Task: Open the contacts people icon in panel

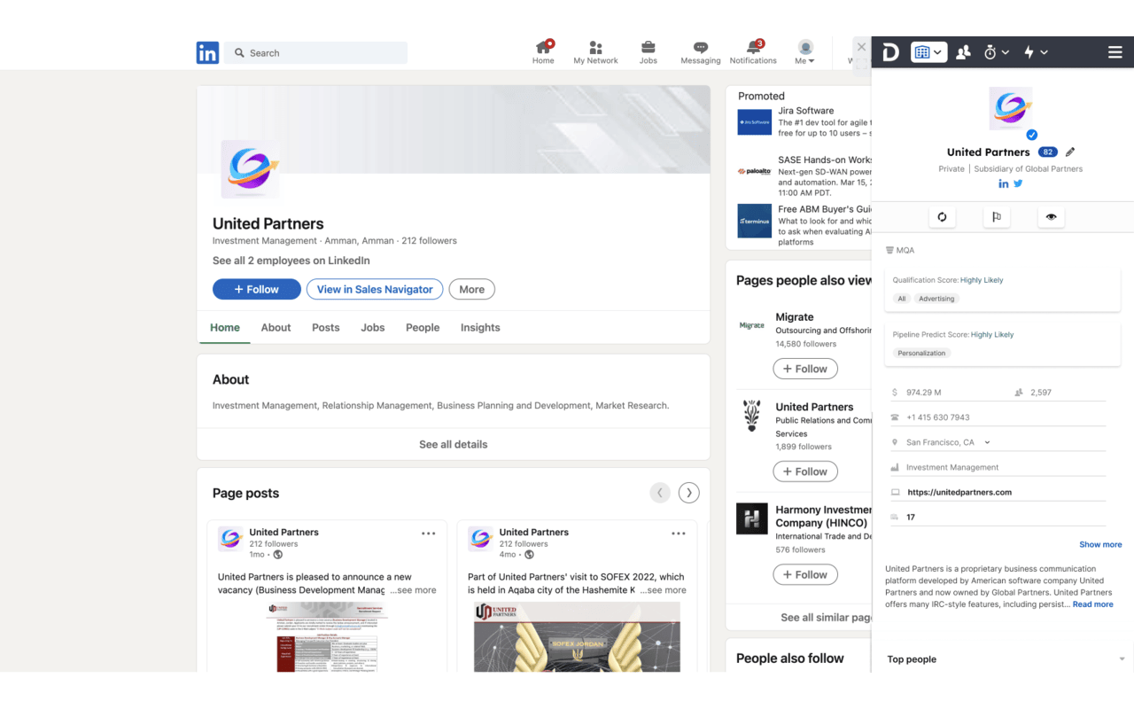Action: [x=963, y=53]
